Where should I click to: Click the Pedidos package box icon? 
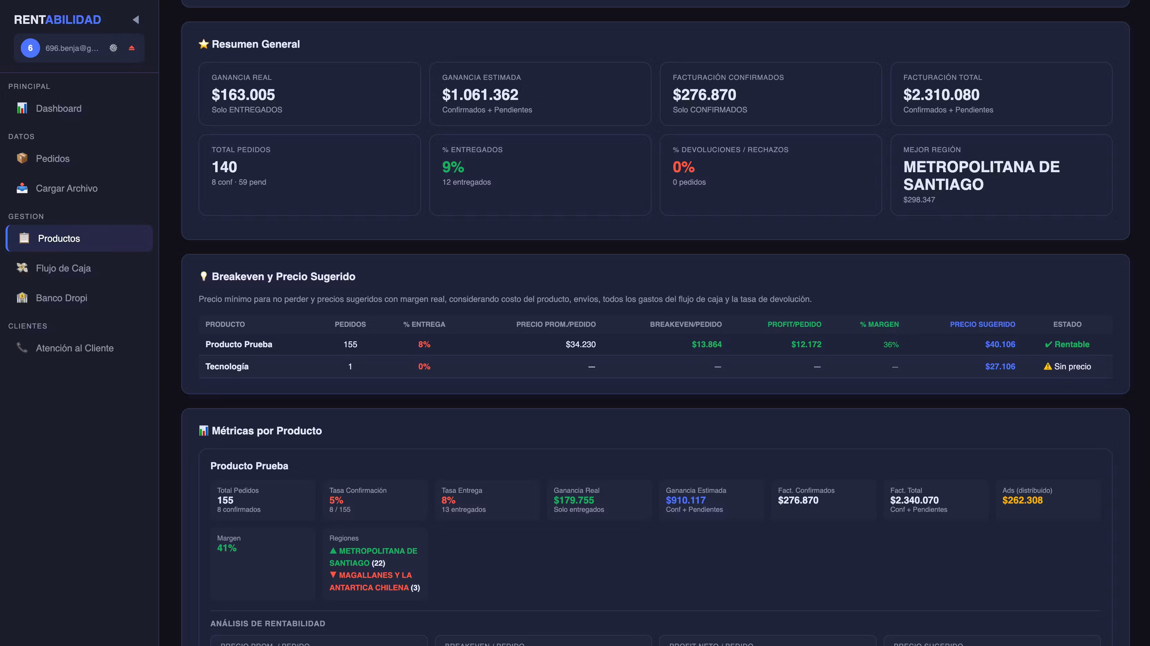click(22, 158)
